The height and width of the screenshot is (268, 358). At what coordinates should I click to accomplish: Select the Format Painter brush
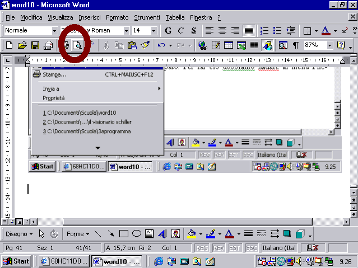145,45
